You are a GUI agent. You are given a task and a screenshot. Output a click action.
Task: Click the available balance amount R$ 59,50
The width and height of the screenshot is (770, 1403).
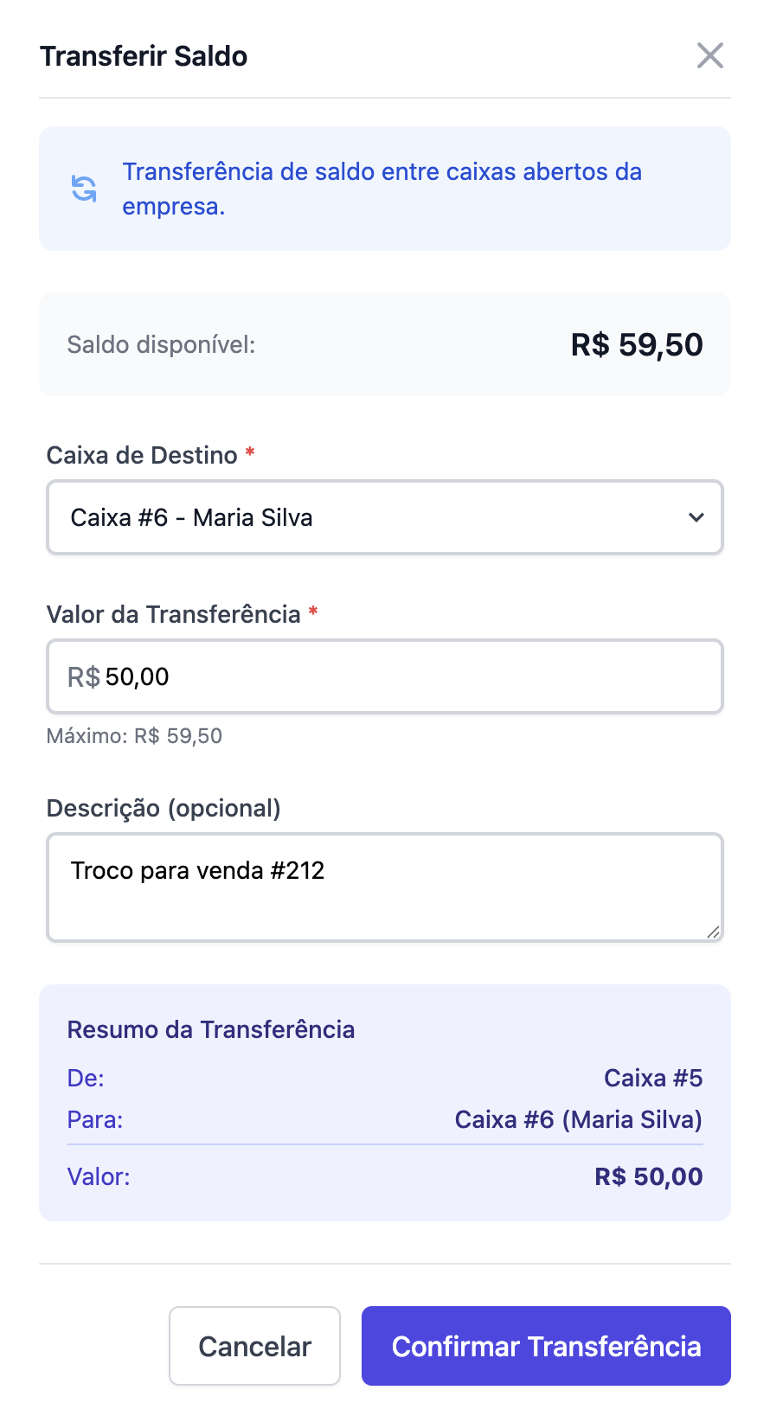pyautogui.click(x=637, y=344)
